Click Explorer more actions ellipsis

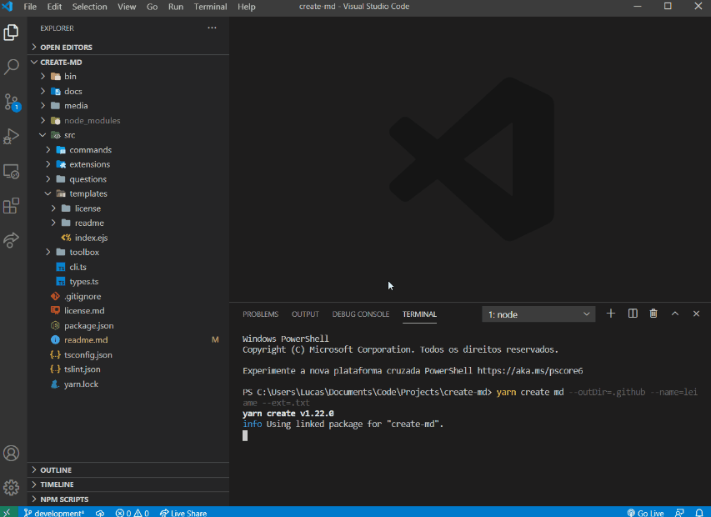(x=212, y=28)
